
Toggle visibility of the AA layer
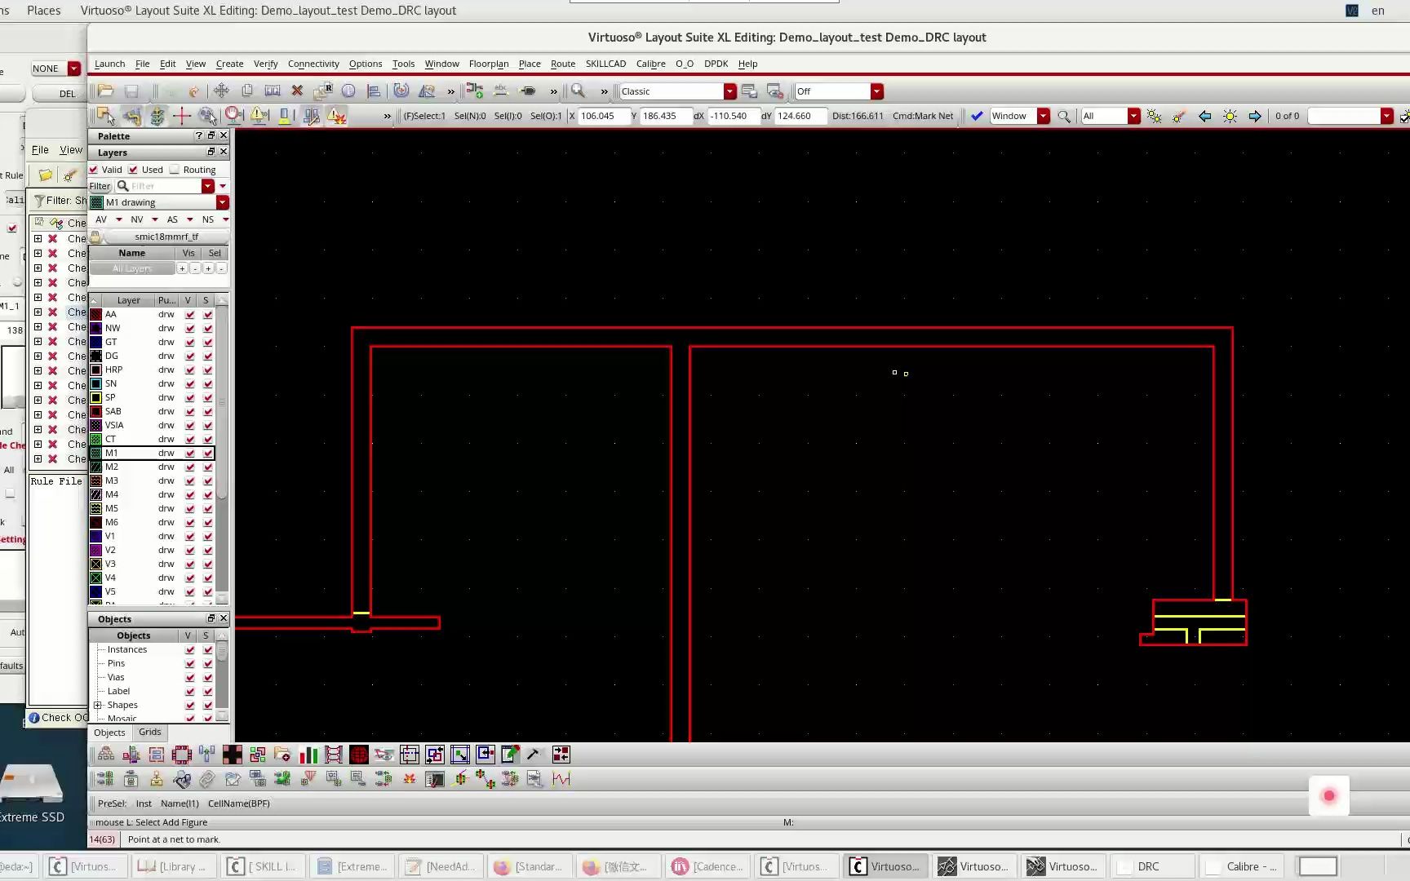tap(190, 314)
